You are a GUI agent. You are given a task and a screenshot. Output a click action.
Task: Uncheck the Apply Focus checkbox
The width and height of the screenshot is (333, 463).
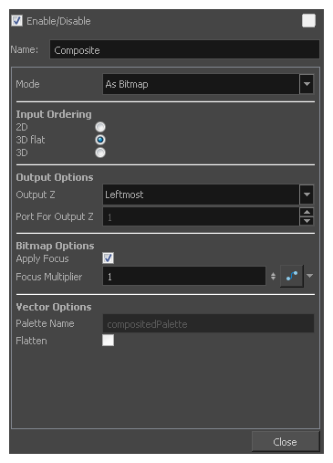click(x=109, y=258)
